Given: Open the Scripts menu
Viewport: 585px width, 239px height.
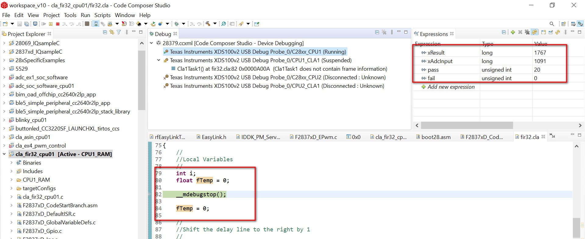Looking at the screenshot, I should [x=102, y=15].
